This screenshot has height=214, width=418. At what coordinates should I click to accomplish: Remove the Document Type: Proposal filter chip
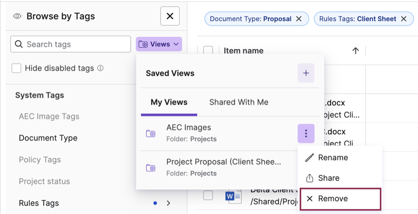(x=299, y=19)
